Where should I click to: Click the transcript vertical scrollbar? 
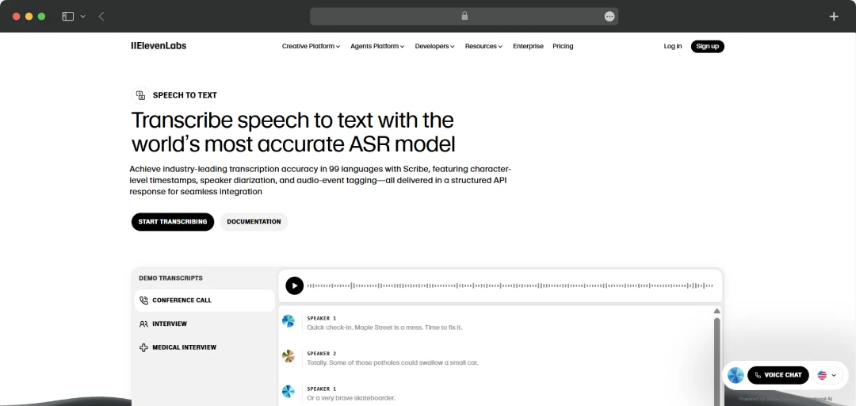click(717, 361)
